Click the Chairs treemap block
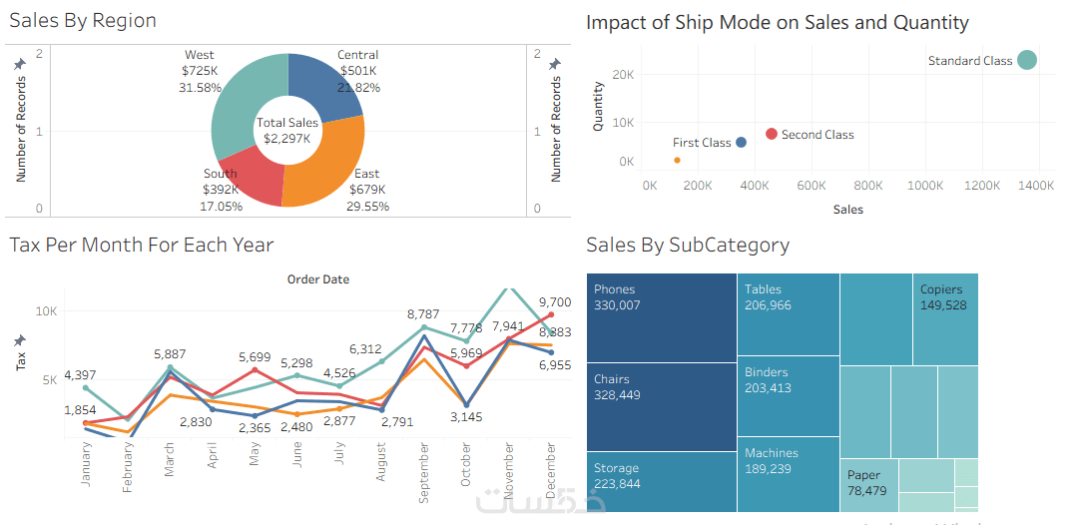 661,405
